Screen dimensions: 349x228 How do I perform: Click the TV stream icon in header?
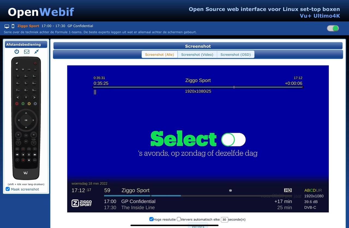pyautogui.click(x=7, y=26)
